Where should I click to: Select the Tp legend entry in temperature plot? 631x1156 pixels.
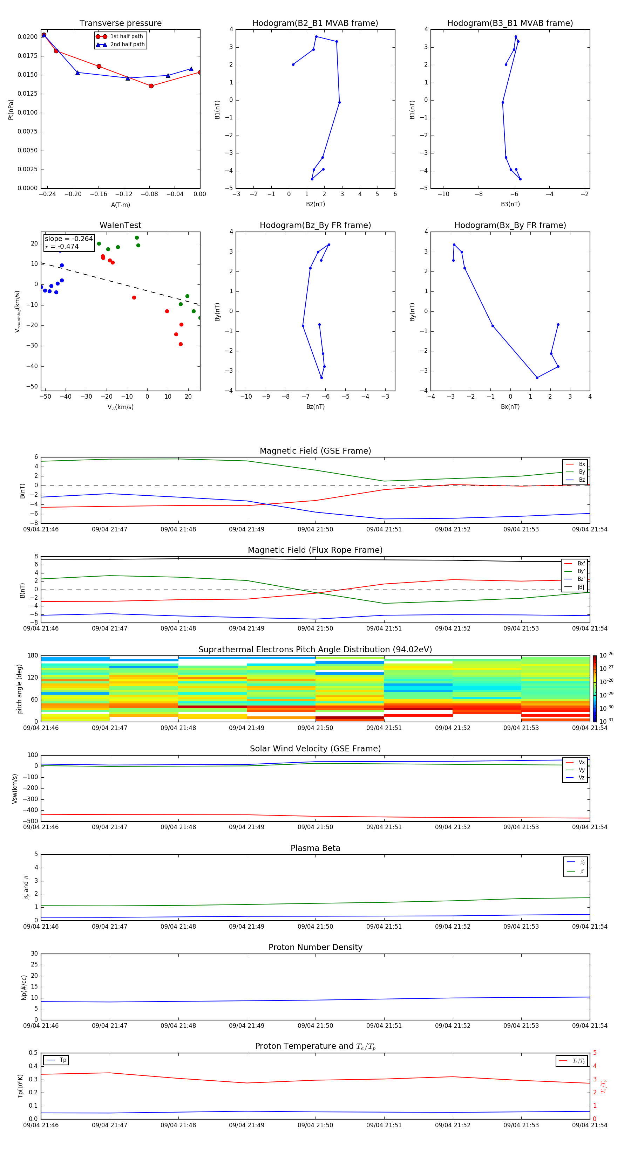(56, 1060)
